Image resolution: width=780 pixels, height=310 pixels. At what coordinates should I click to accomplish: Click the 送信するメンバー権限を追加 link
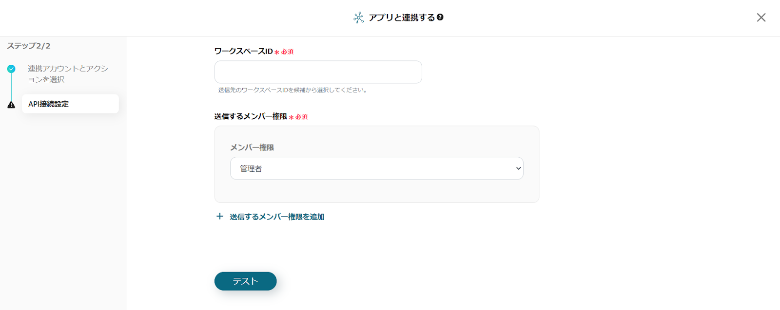(277, 217)
